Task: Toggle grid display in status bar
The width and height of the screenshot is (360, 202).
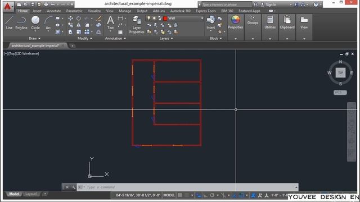Action: point(180,195)
